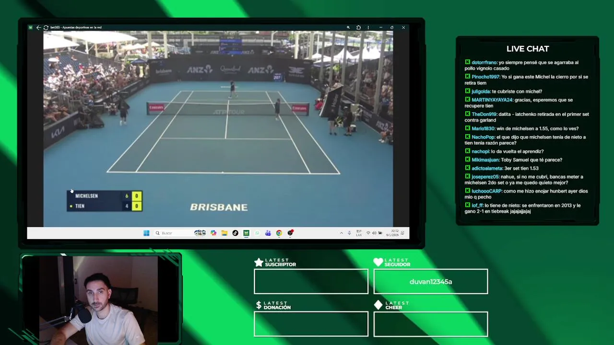Click the tennis match video stream
The width and height of the screenshot is (614, 345).
pyautogui.click(x=218, y=128)
